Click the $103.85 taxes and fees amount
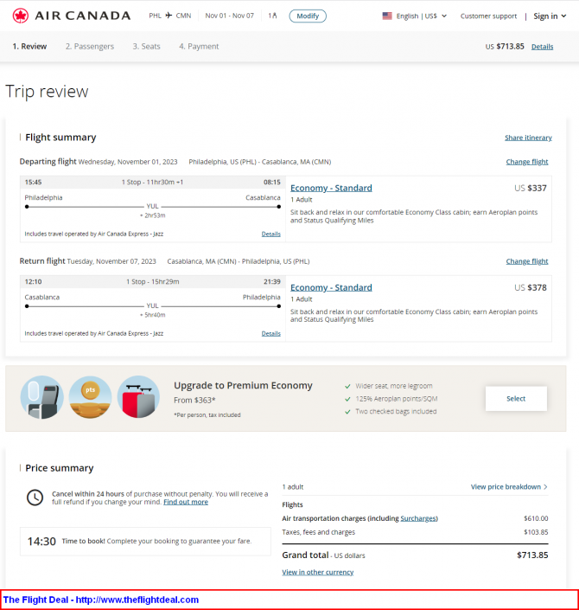This screenshot has width=579, height=610. click(536, 532)
